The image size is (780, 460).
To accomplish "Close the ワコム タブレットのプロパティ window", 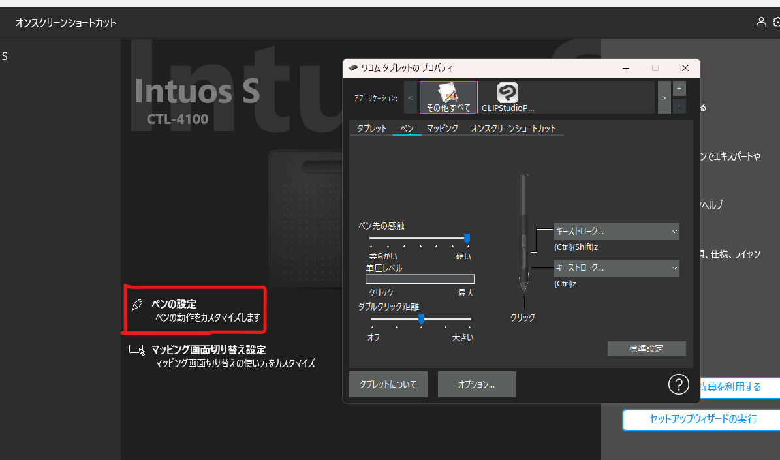I will (685, 68).
